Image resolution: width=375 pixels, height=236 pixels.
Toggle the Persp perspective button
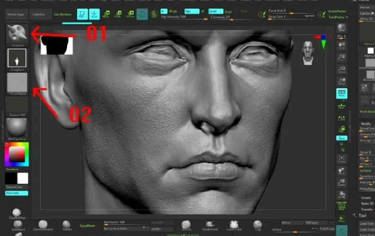[x=341, y=93]
